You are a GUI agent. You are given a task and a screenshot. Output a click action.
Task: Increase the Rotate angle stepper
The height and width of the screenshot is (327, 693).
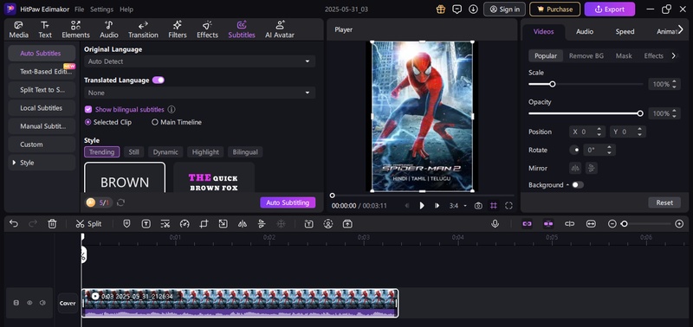609,147
